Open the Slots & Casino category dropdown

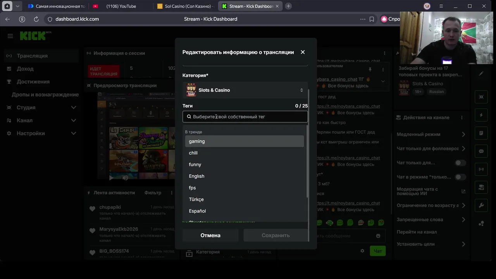point(245,90)
